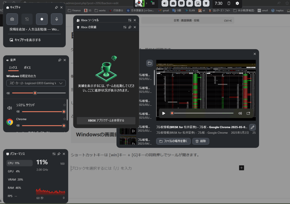Toggle the Capture widget camera icon in top bar
Viewport: 290px width, 204px height.
[x=173, y=3]
